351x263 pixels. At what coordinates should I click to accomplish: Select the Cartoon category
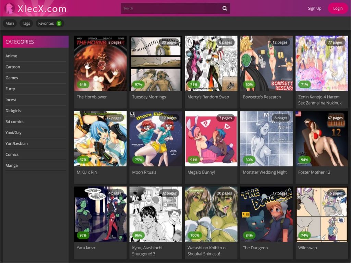tap(13, 67)
